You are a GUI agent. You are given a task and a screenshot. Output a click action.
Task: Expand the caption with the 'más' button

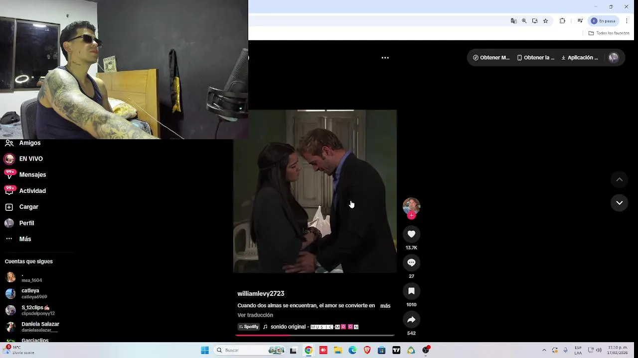pyautogui.click(x=385, y=306)
